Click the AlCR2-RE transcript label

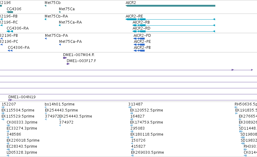[x=134, y=16]
